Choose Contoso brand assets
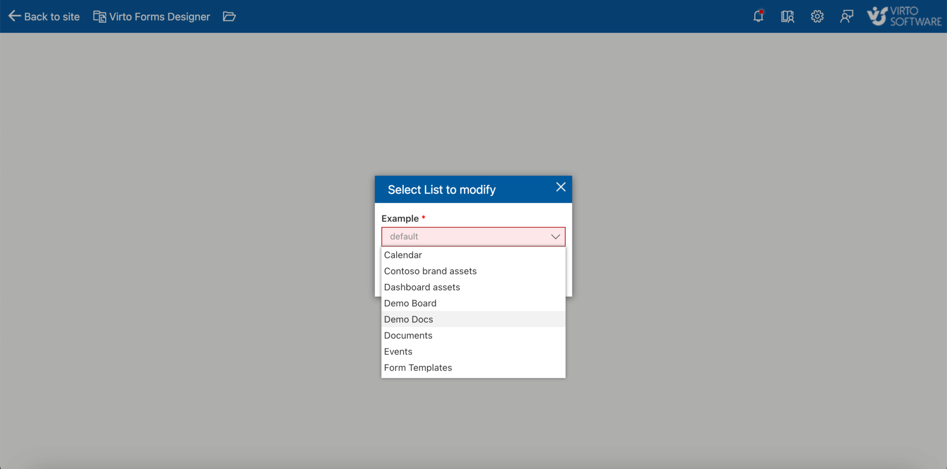The image size is (947, 469). [430, 271]
